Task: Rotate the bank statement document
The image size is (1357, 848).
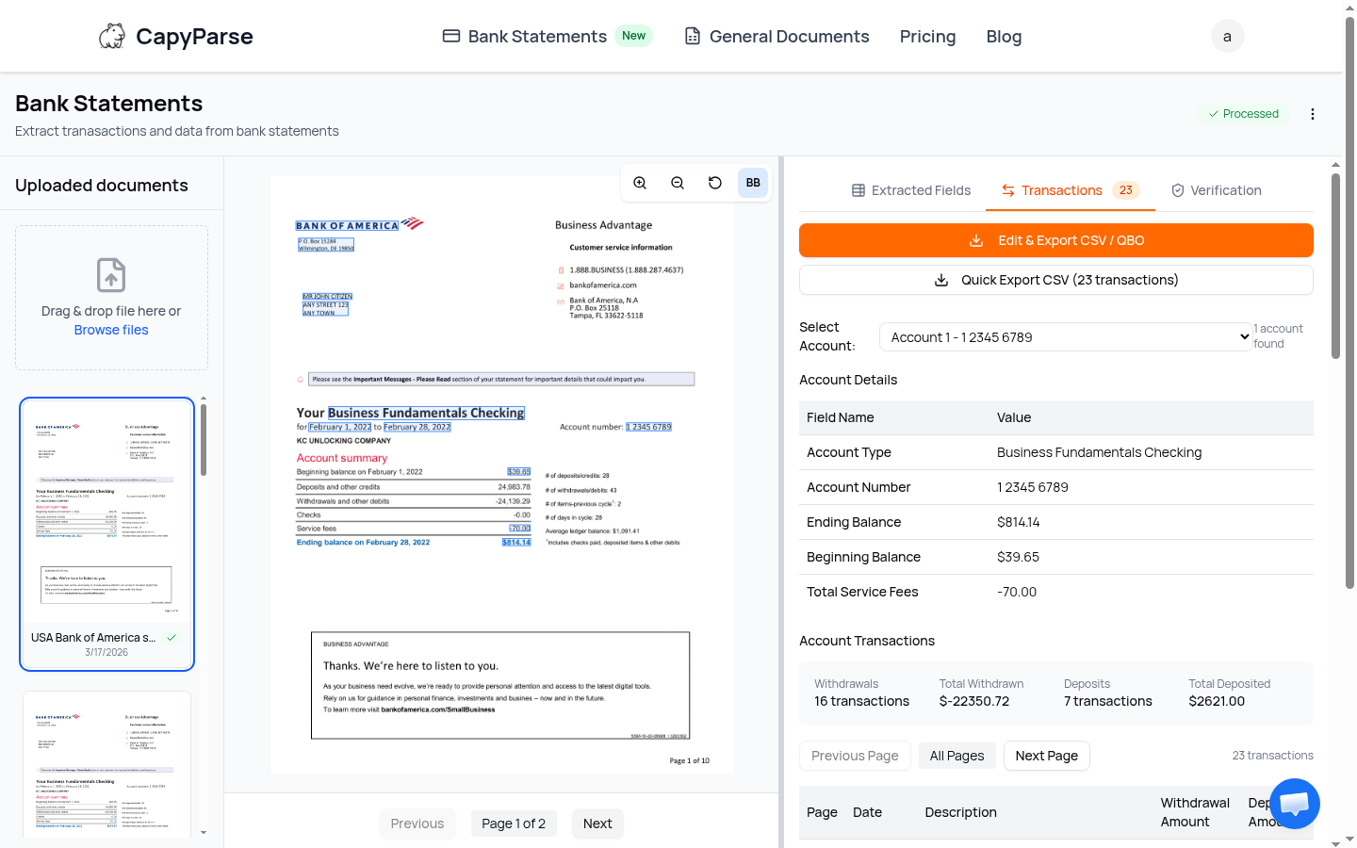Action: [x=715, y=182]
